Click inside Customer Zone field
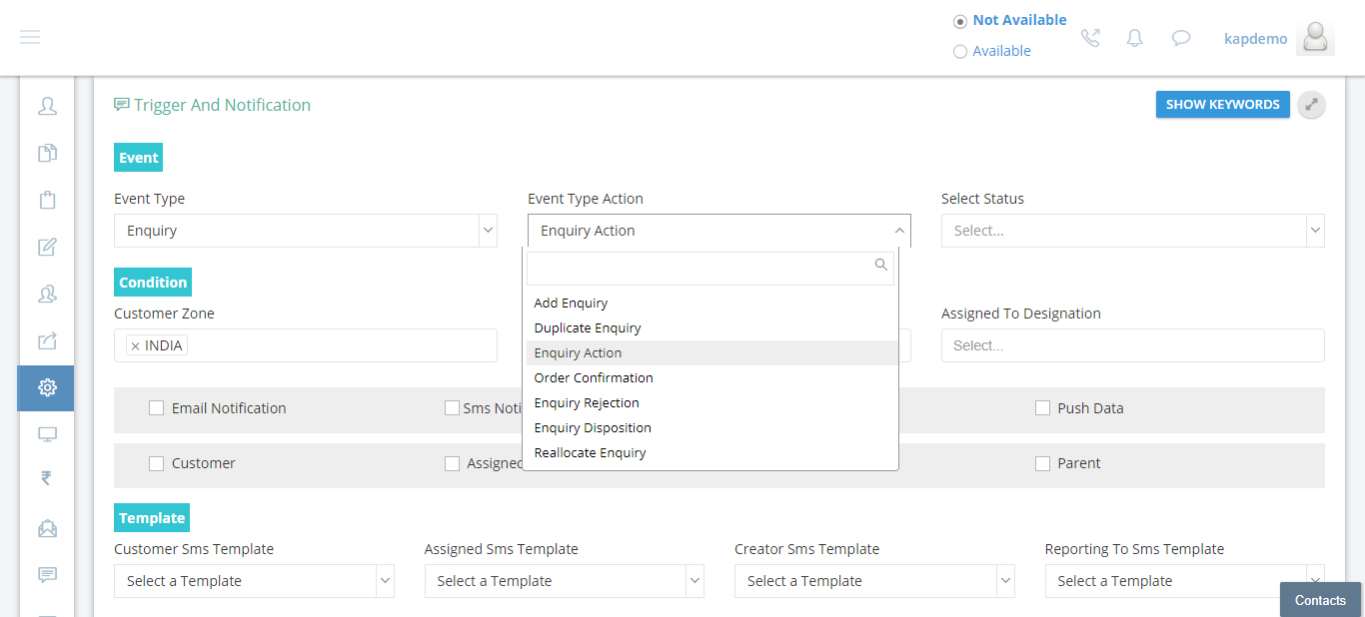 pyautogui.click(x=306, y=345)
